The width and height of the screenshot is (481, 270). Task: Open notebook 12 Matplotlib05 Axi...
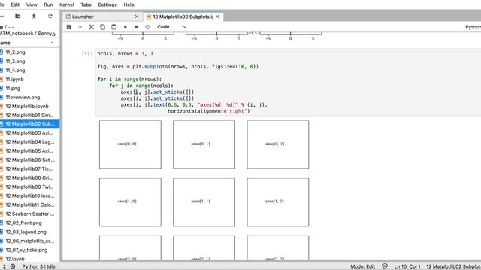tap(30, 151)
